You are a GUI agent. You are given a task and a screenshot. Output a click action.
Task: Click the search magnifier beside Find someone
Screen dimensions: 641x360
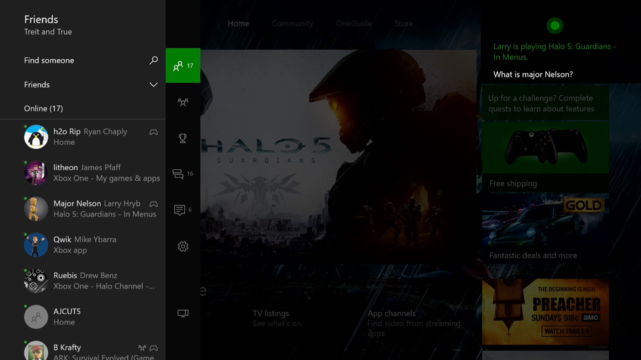154,60
